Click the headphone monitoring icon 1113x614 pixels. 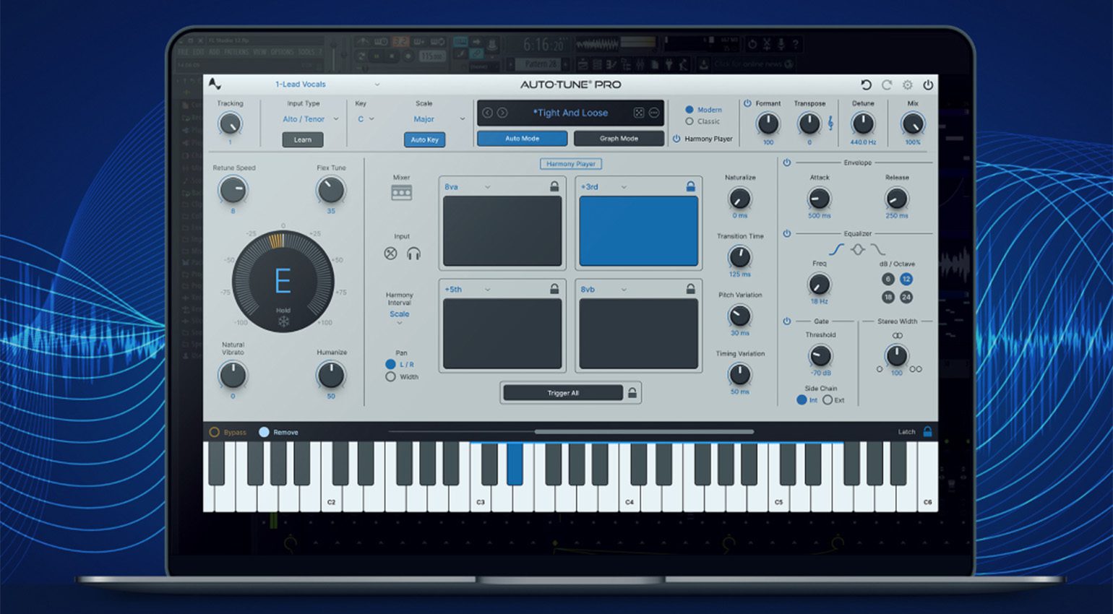[413, 254]
